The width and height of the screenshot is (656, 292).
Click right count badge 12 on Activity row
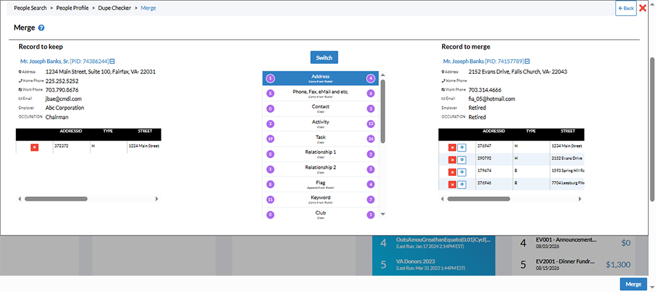(370, 124)
